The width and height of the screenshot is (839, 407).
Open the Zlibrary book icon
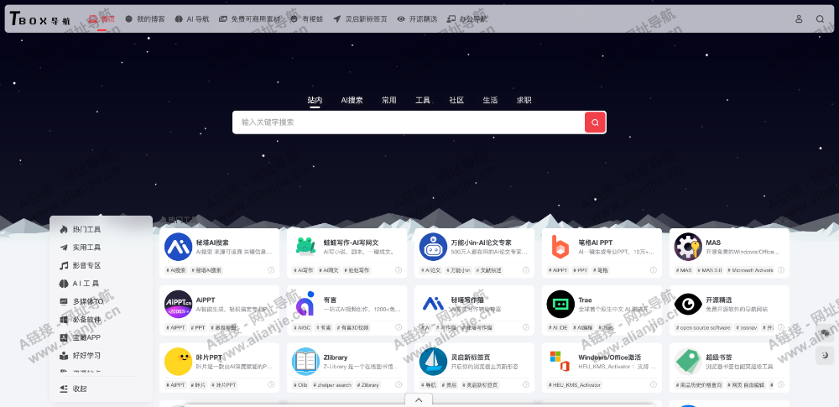[305, 361]
